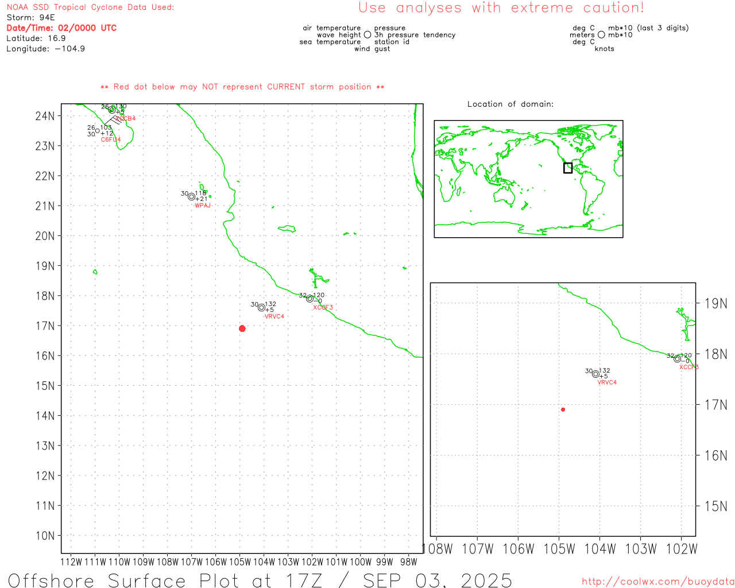Click the XCCF3 station circle in inset map
The width and height of the screenshot is (735, 588).
point(677,359)
